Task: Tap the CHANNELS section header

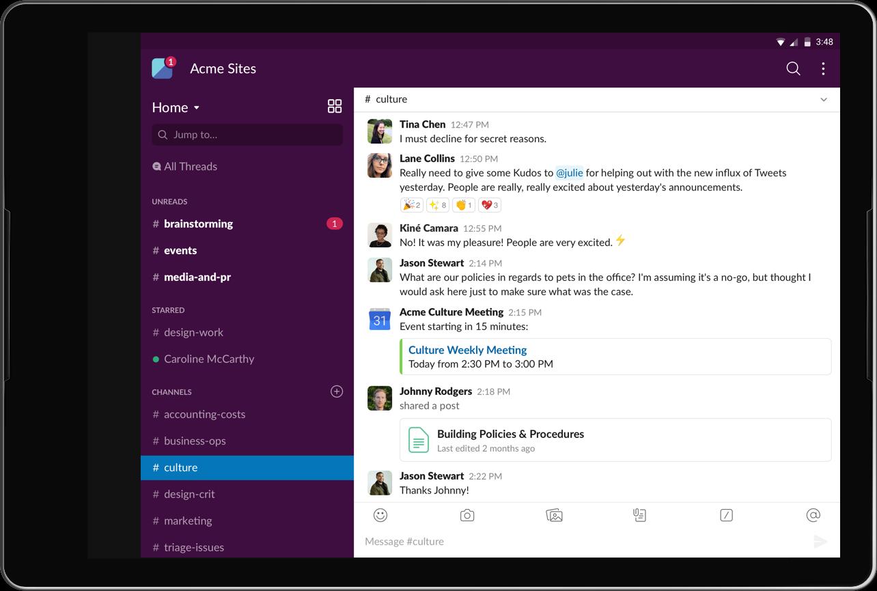Action: (x=171, y=392)
